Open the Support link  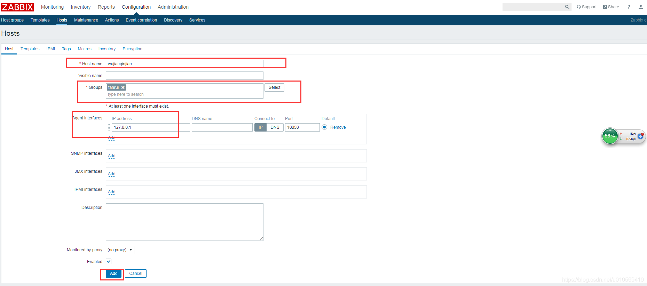coord(586,7)
